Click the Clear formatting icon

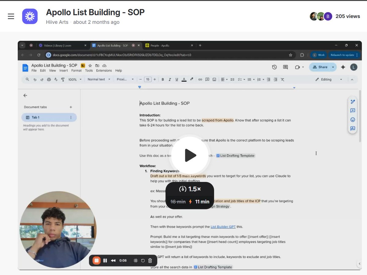click(x=283, y=79)
